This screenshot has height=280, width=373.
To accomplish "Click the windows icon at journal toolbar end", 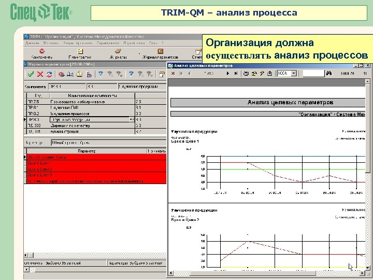I will pyautogui.click(x=162, y=74).
